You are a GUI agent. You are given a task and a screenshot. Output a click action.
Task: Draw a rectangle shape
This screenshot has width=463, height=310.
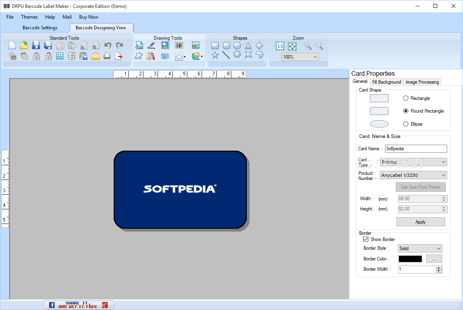[215, 46]
